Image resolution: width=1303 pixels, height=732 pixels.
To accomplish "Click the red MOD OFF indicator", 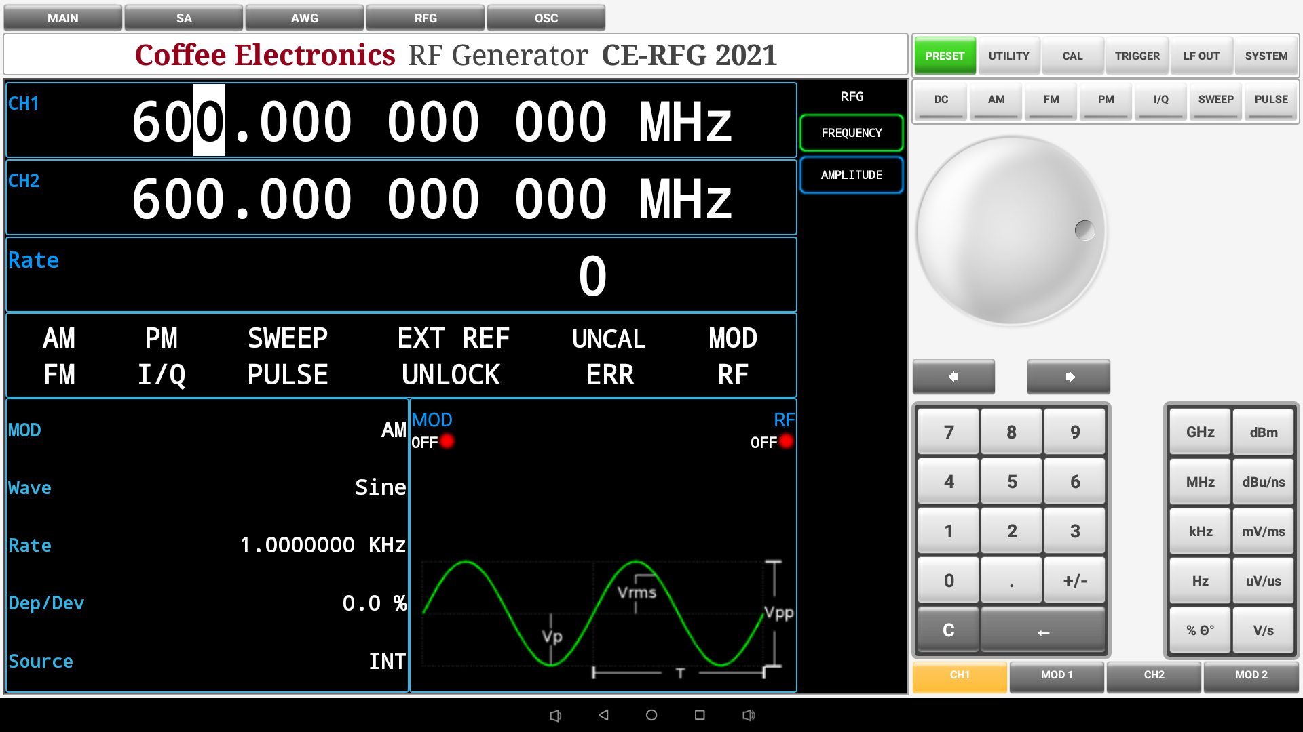I will tap(447, 441).
